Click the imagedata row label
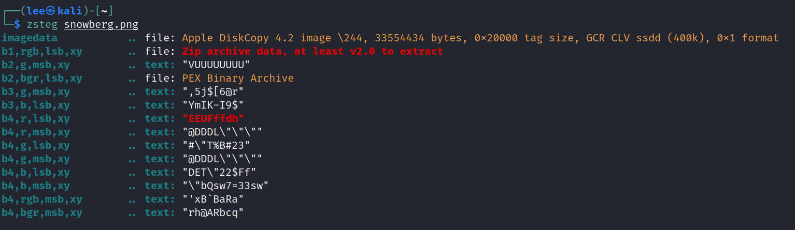The width and height of the screenshot is (795, 230). tap(30, 38)
